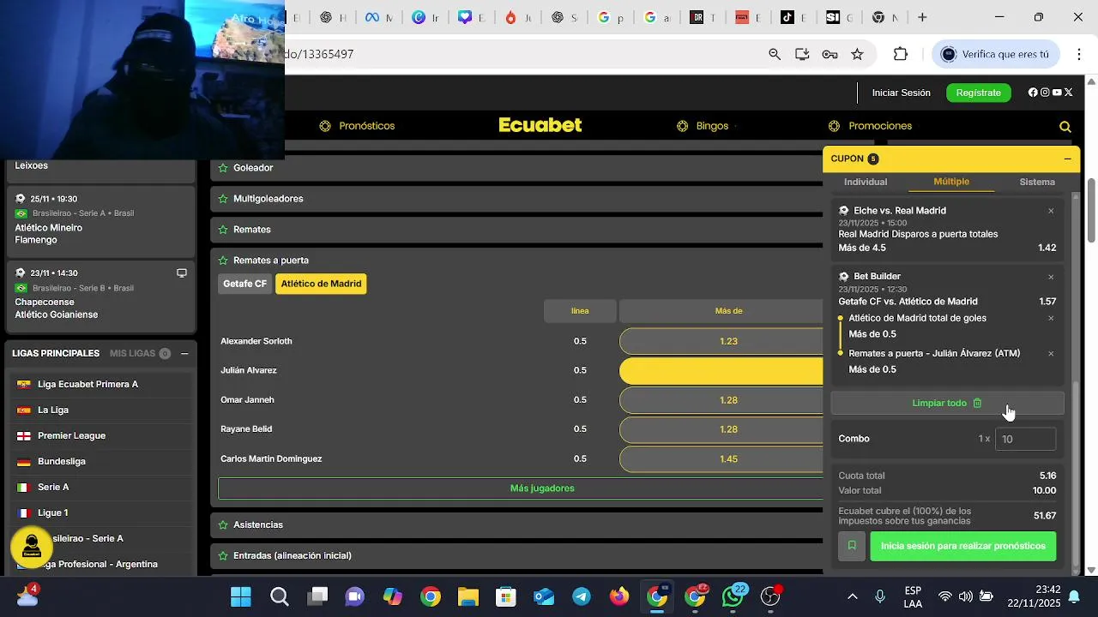The image size is (1098, 617).
Task: Favorite the Remates a puerta star
Action: click(x=223, y=261)
